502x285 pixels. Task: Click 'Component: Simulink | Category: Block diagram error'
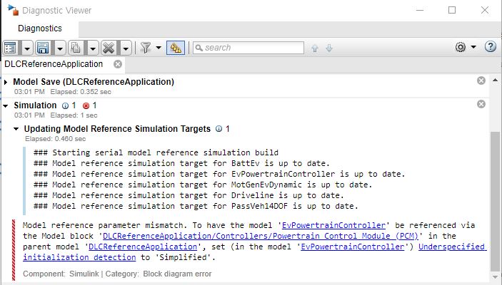coord(117,274)
